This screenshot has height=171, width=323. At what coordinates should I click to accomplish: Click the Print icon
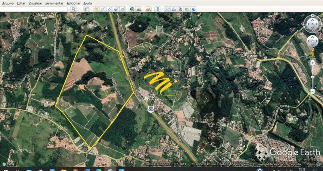point(174,9)
